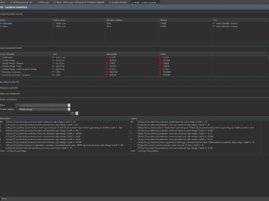Click the HS Manufacturing tab icon
The width and height of the screenshot is (269, 201).
11,2
